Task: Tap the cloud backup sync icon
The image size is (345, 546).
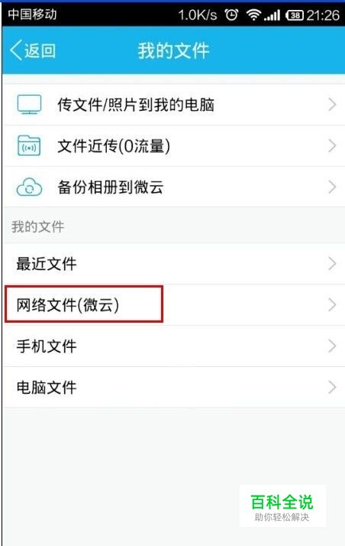Action: (x=29, y=187)
